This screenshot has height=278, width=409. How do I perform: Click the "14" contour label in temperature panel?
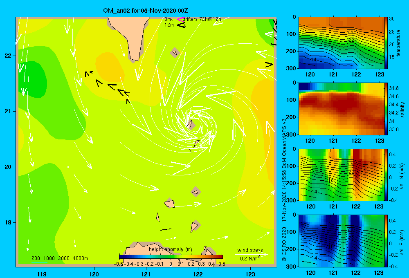click(314, 59)
